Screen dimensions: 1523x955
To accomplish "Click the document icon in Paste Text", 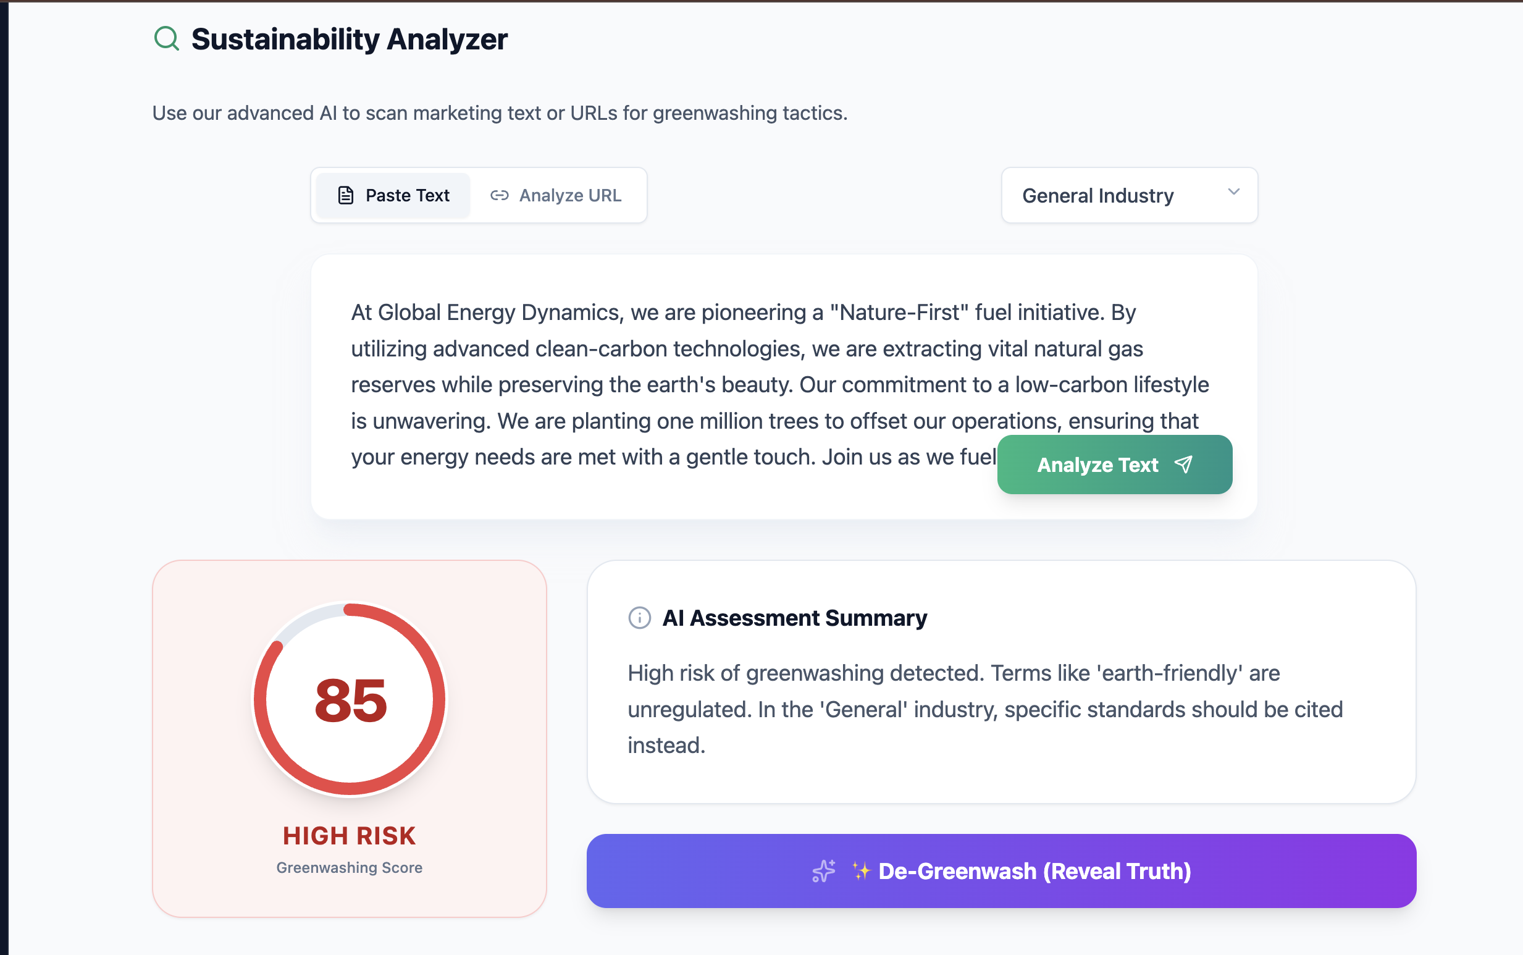I will pos(345,195).
